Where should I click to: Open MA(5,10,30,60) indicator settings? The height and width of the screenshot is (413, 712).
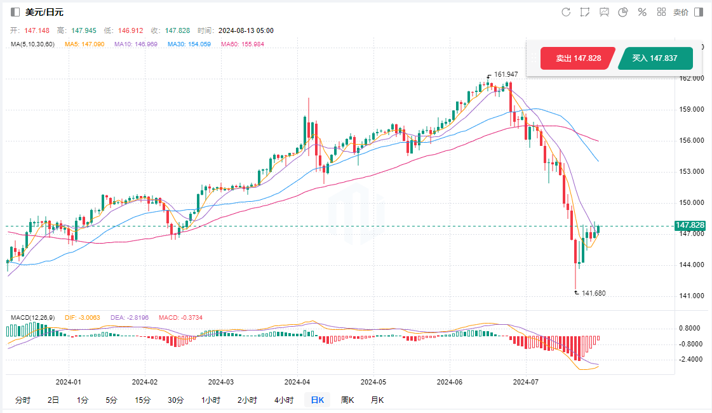pyautogui.click(x=32, y=44)
